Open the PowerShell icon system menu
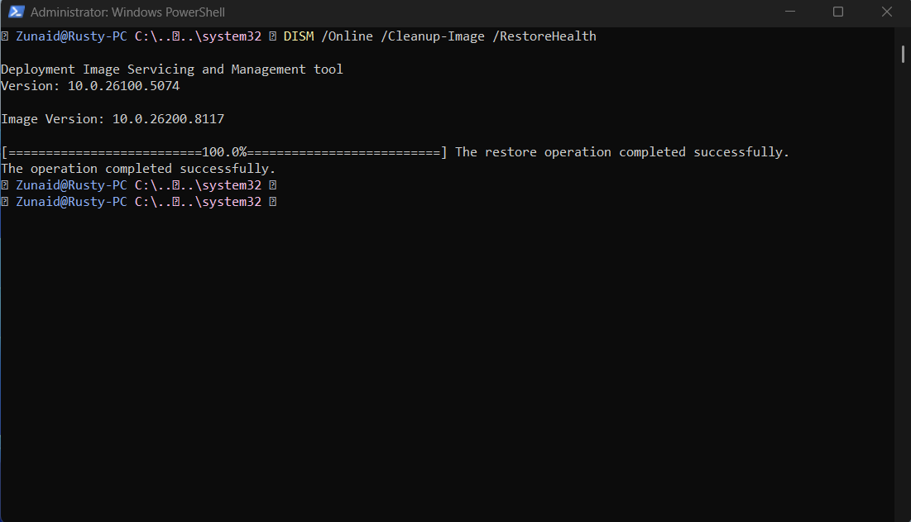This screenshot has width=911, height=522. click(17, 12)
